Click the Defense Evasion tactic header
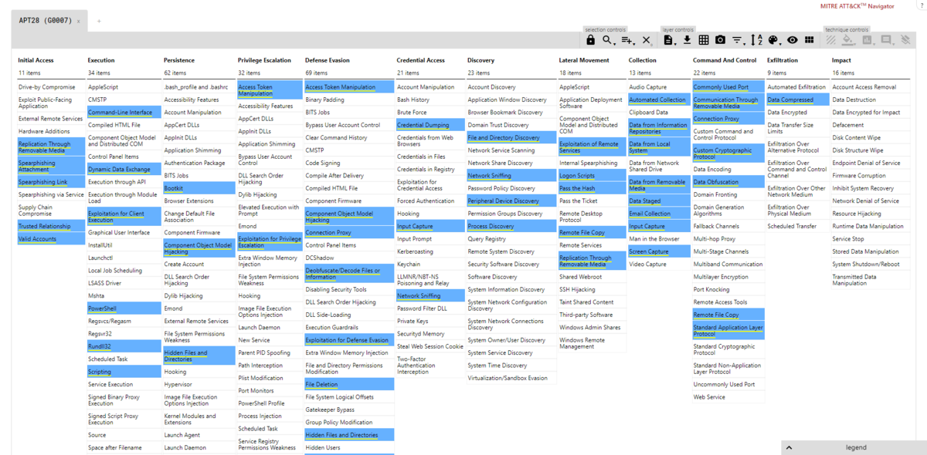 pyautogui.click(x=328, y=60)
